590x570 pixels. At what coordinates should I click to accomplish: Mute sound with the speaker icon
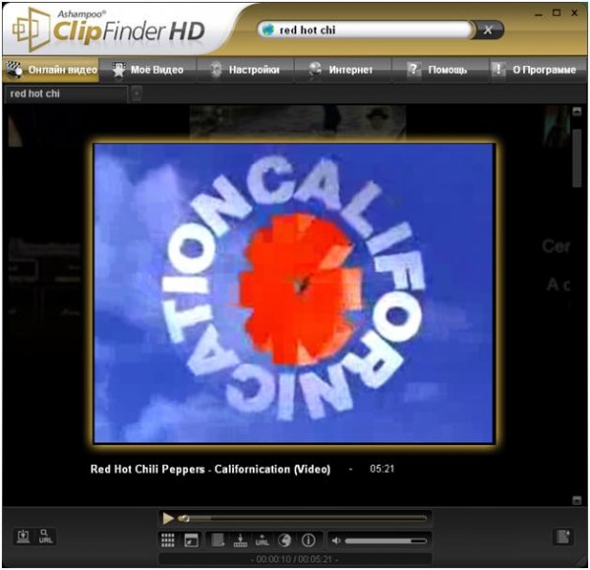tap(336, 541)
